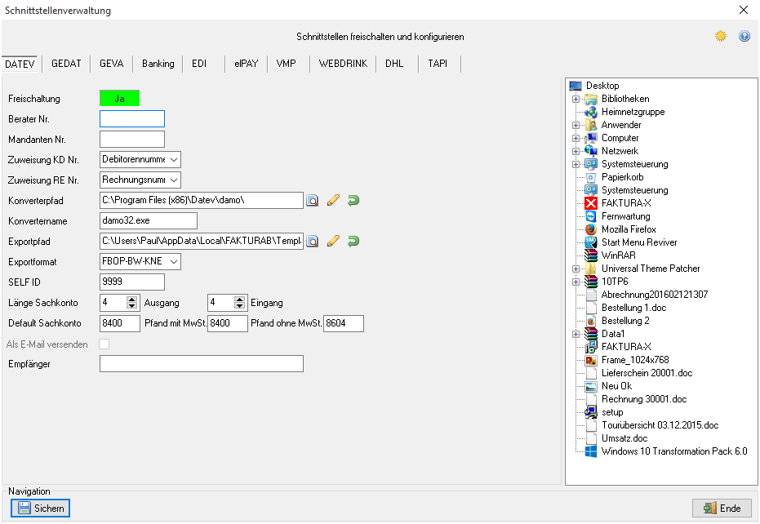760x524 pixels.
Task: Click the green reset arrow for Exportpfad
Action: click(x=353, y=241)
